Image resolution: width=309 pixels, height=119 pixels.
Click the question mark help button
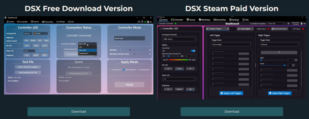click(279, 52)
